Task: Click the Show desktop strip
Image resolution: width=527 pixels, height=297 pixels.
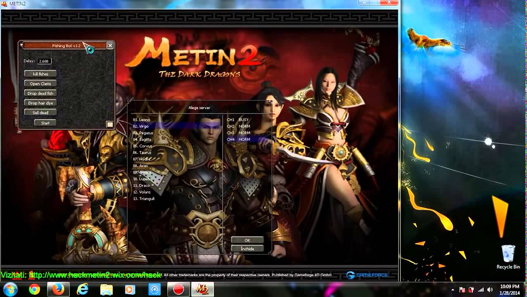Action: (525, 290)
